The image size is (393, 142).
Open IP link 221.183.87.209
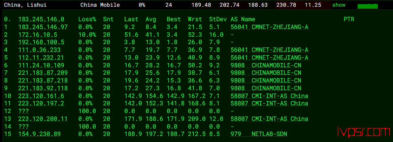coord(43,73)
